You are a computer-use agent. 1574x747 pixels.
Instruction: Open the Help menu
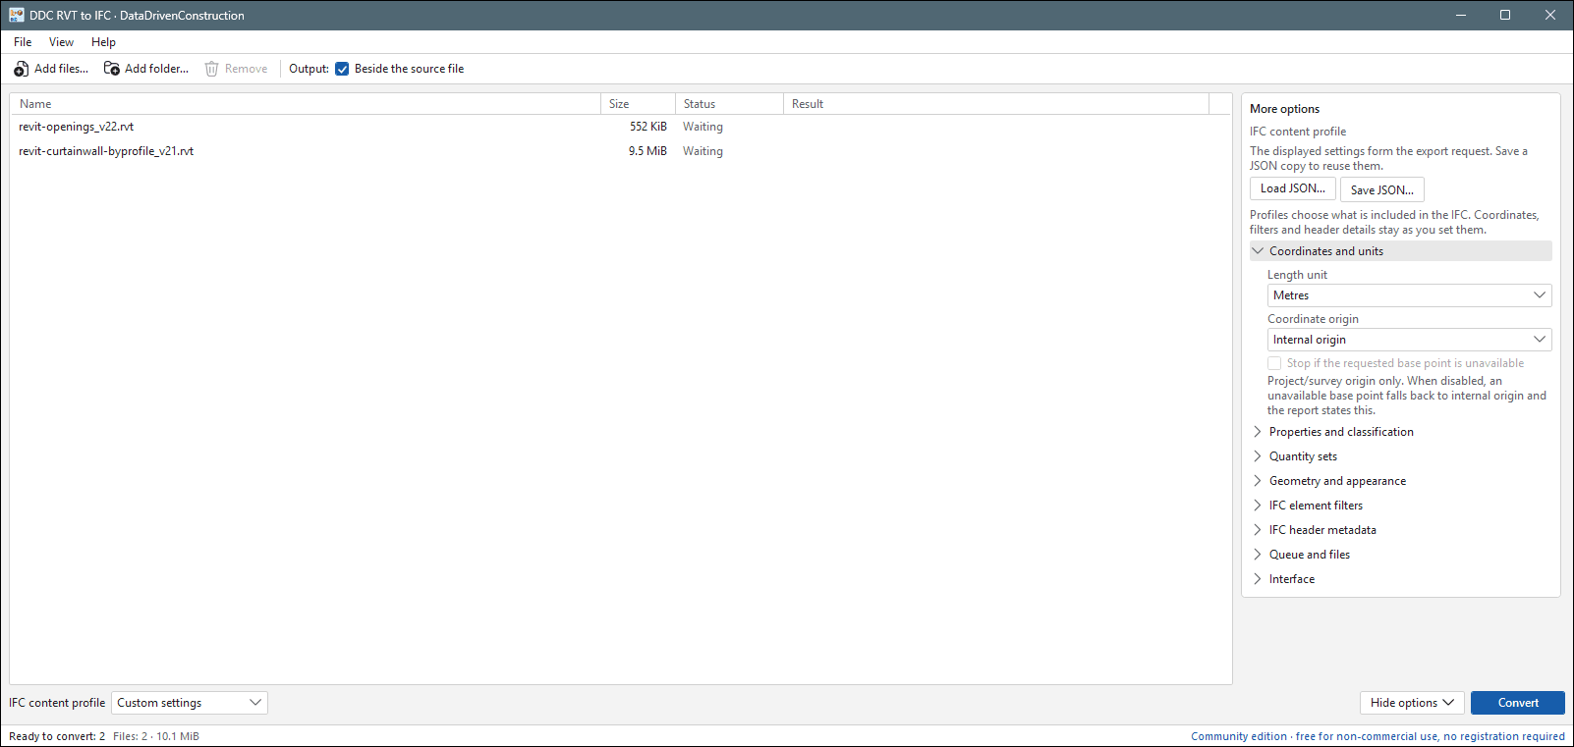click(103, 42)
